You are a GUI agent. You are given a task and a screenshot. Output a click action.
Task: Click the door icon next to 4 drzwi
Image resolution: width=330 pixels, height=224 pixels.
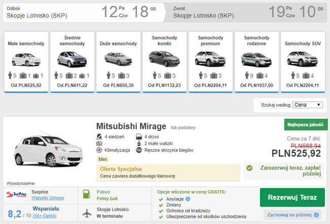pos(139,137)
